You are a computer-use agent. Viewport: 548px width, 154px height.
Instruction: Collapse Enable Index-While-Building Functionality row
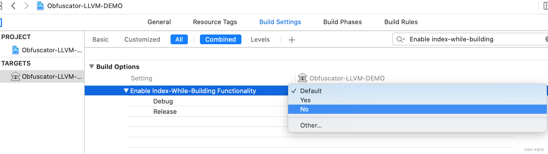(x=126, y=91)
